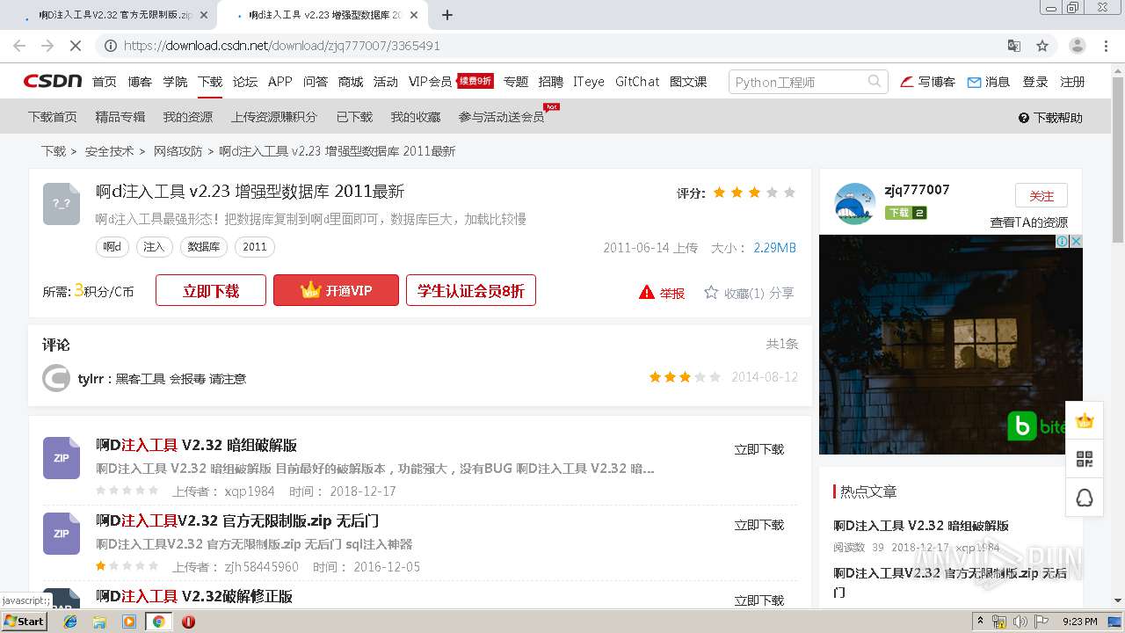Bookmark page with star icon
Viewport: 1125px width, 633px height.
(x=1042, y=46)
